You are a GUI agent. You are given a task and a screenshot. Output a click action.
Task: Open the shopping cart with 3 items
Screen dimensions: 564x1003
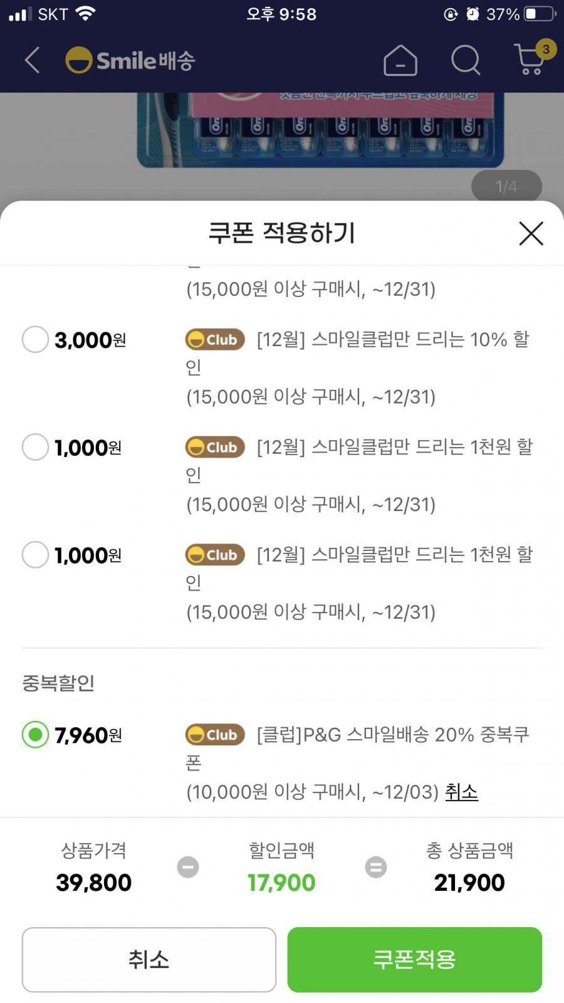pyautogui.click(x=533, y=58)
